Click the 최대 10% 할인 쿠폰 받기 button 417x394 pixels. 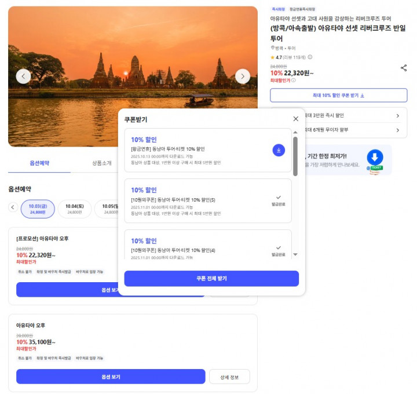[338, 95]
